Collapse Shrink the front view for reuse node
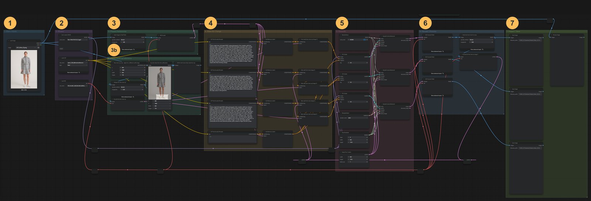Screen dimensions: 591x201 coord(461,35)
